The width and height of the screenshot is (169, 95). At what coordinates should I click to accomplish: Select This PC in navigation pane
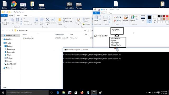(x=8, y=43)
